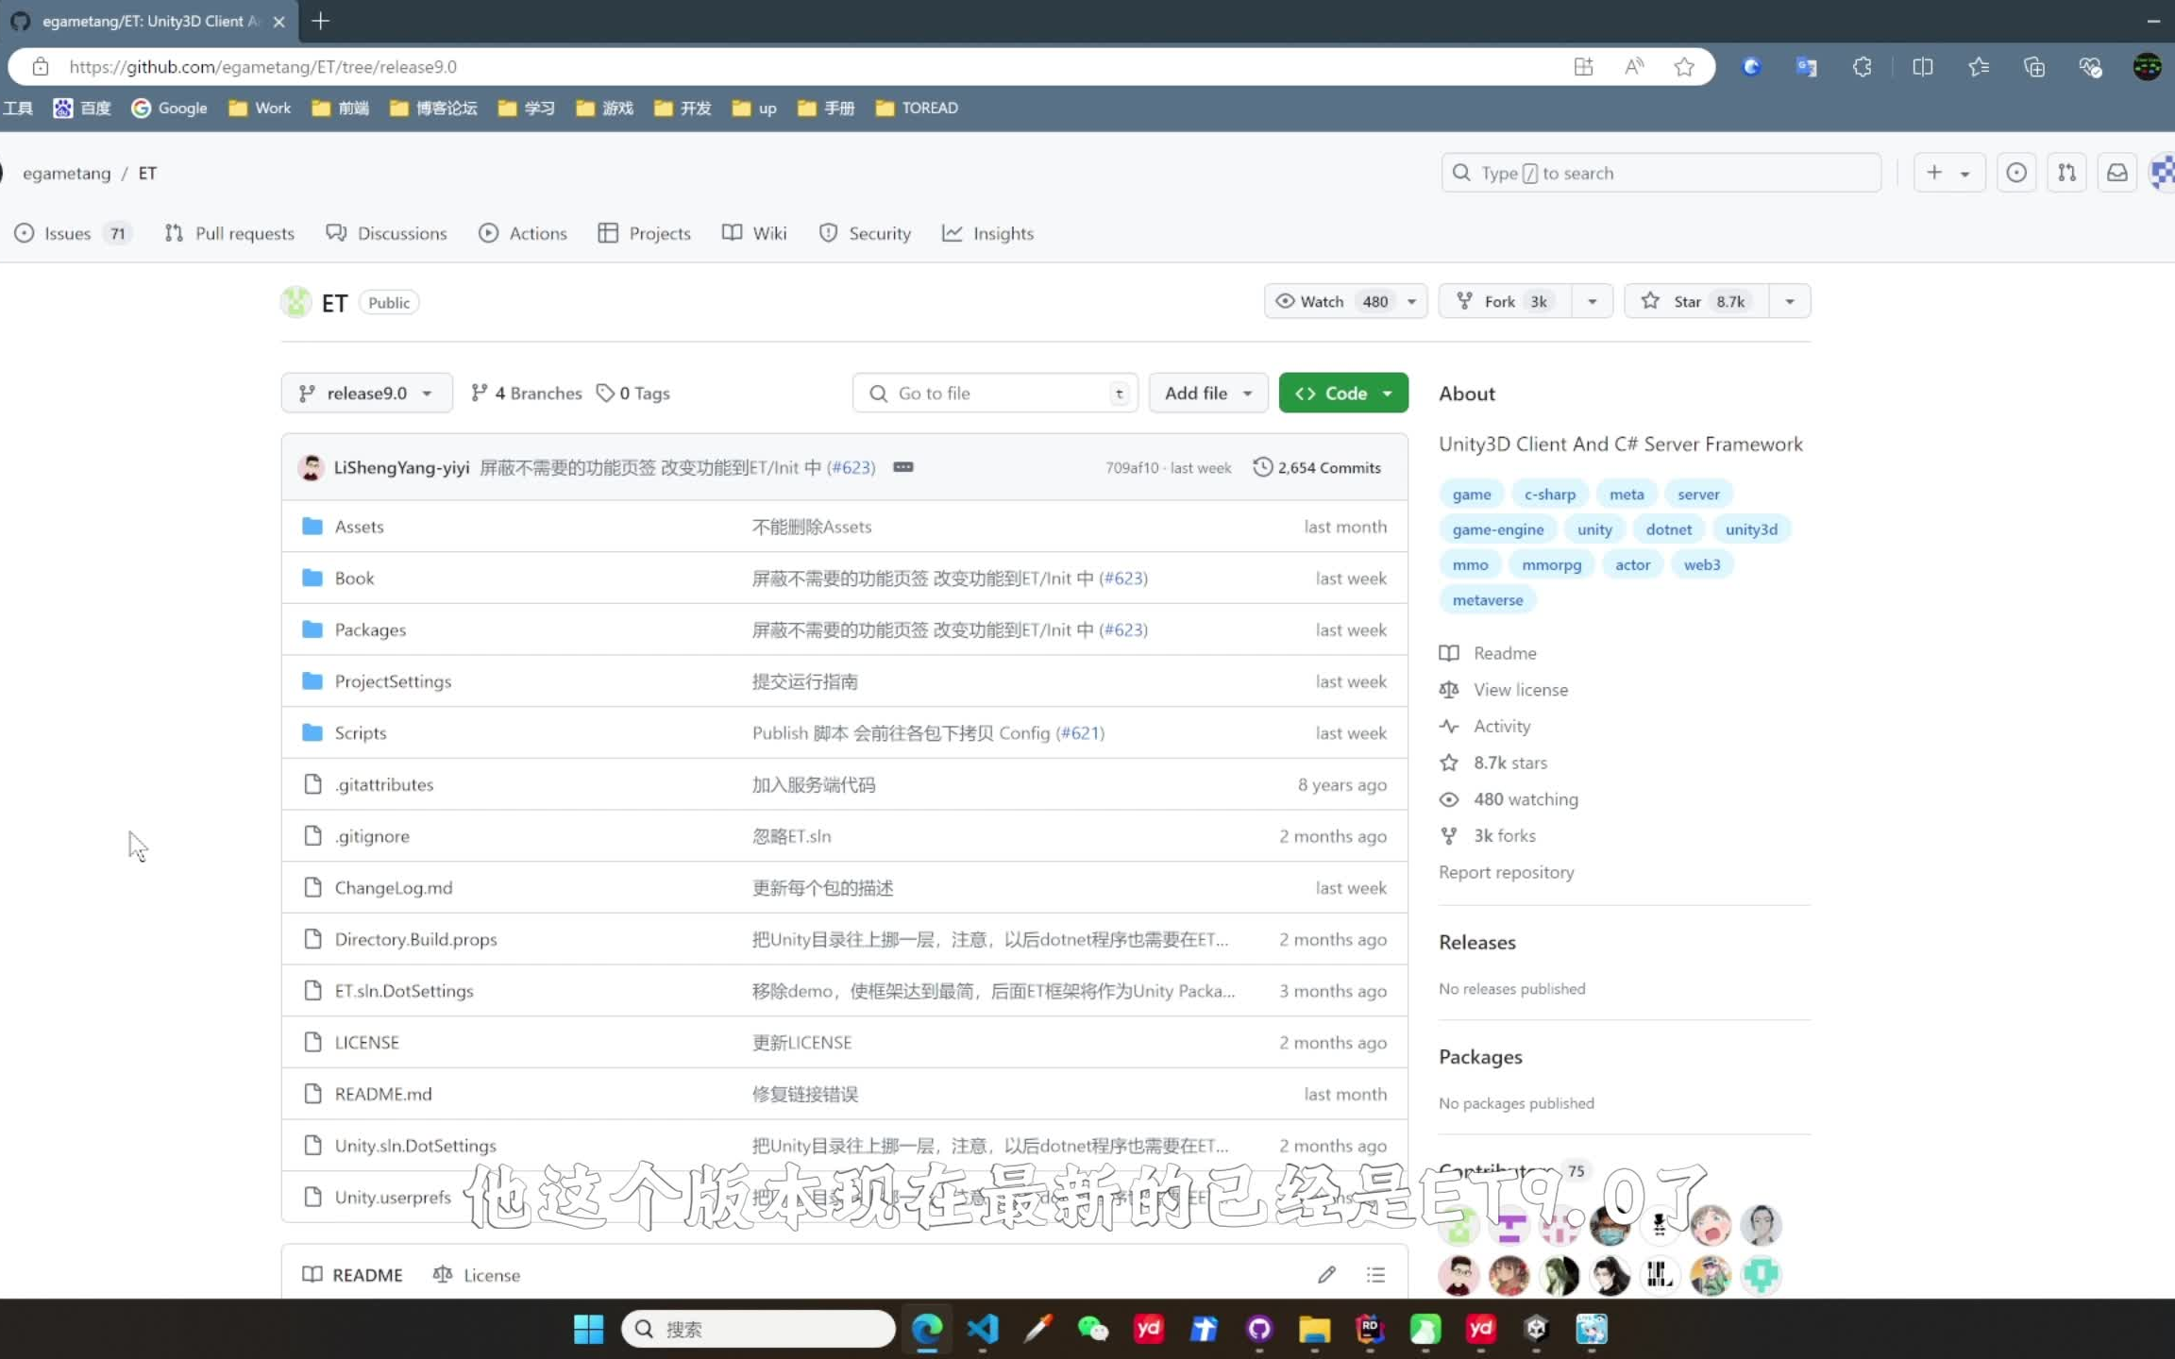
Task: Open the Book folder
Action: [x=354, y=578]
